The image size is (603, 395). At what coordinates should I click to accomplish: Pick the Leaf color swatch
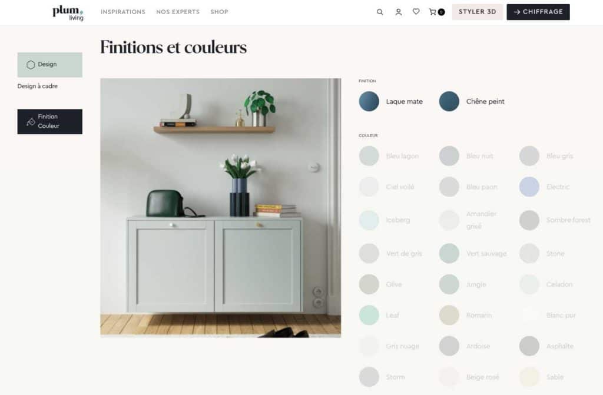[x=369, y=315]
